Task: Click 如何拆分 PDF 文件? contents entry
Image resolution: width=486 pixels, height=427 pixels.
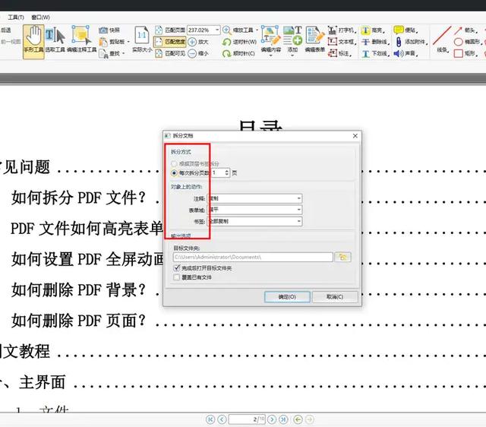Action: pyautogui.click(x=78, y=198)
